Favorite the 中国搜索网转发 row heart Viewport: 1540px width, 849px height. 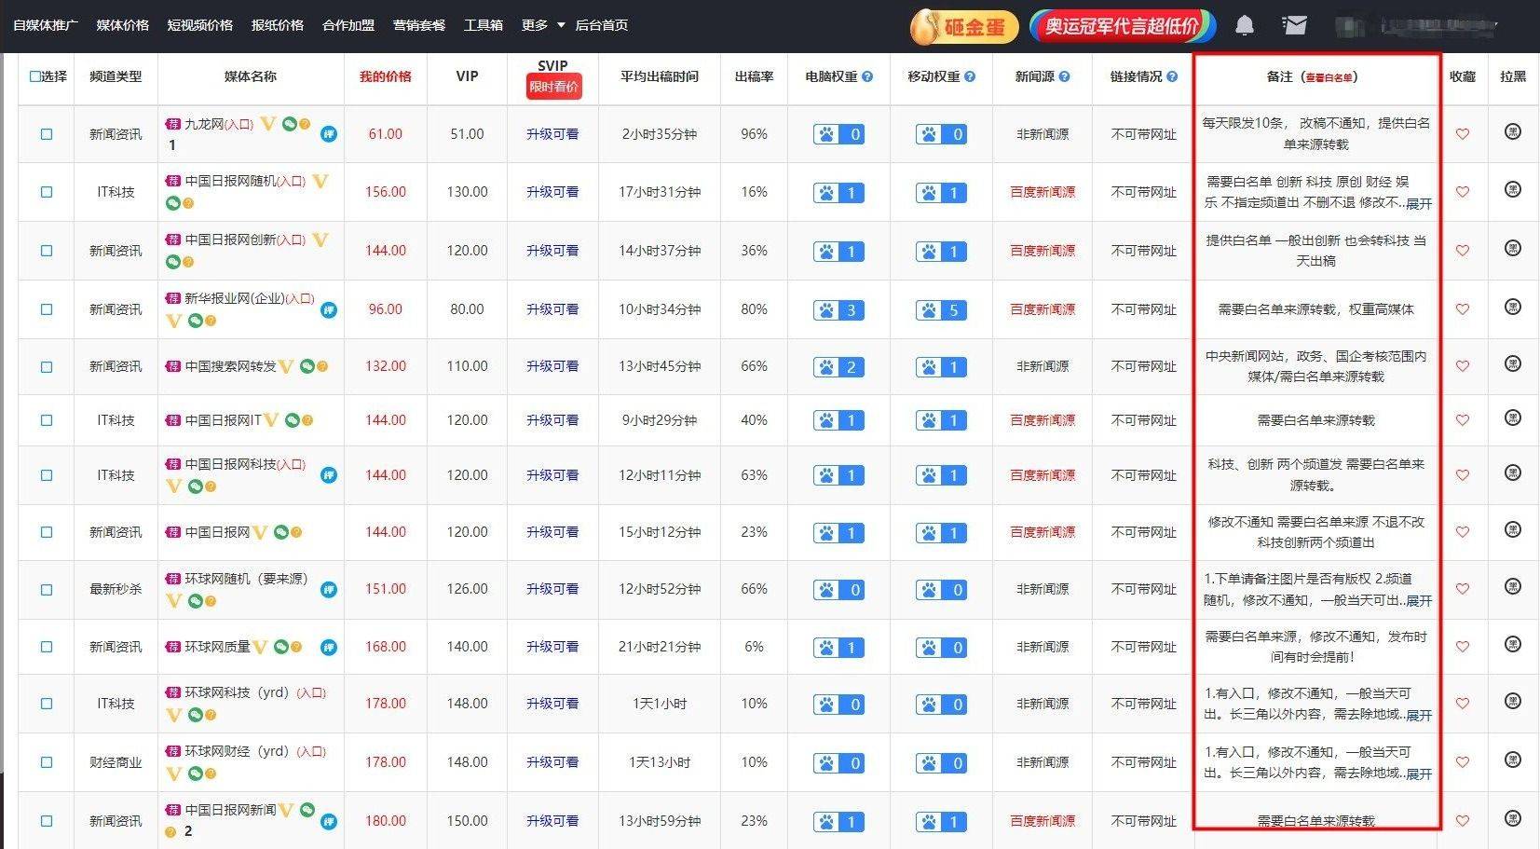pyautogui.click(x=1462, y=366)
